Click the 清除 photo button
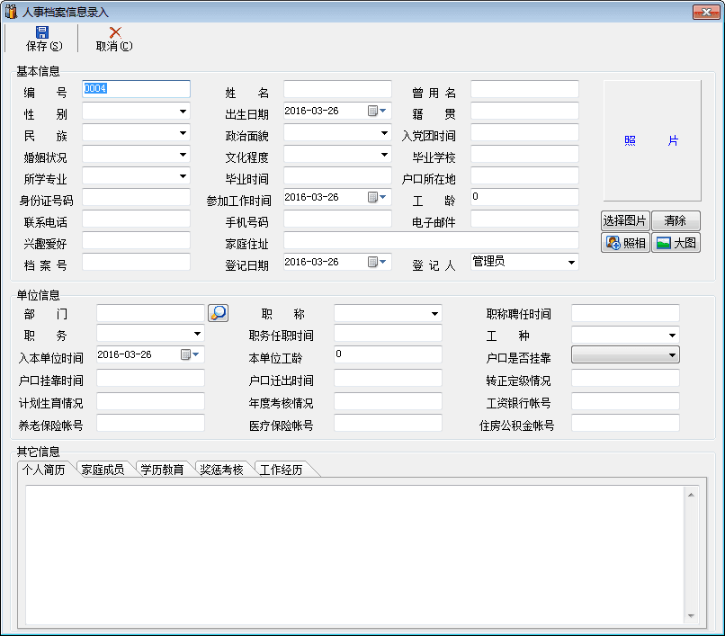Viewport: 725px width, 636px height. [675, 220]
